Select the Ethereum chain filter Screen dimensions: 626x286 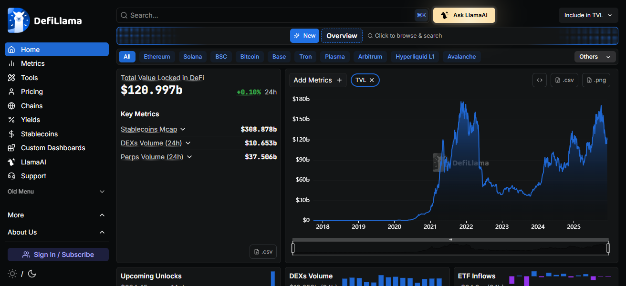[x=156, y=57]
